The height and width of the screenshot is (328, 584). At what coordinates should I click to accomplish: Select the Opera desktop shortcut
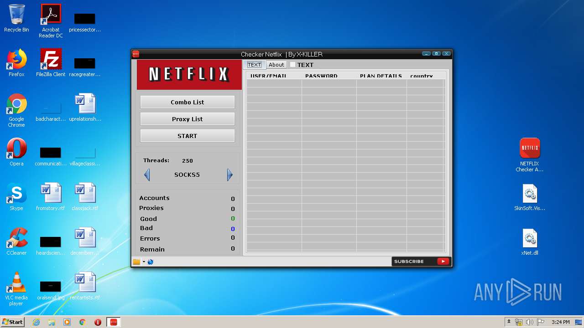[x=16, y=152]
